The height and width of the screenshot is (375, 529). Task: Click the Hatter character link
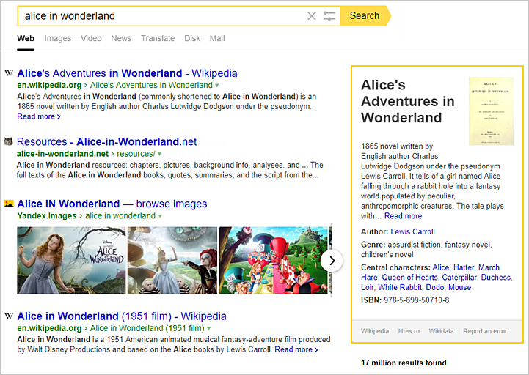(464, 267)
